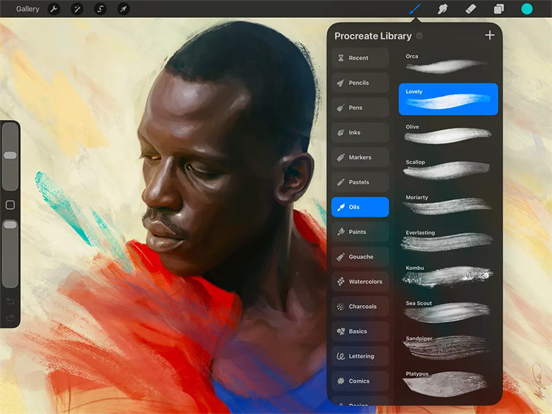Screen dimensions: 552x414
Task: Select the Paint brush tool
Action: pos(415,9)
